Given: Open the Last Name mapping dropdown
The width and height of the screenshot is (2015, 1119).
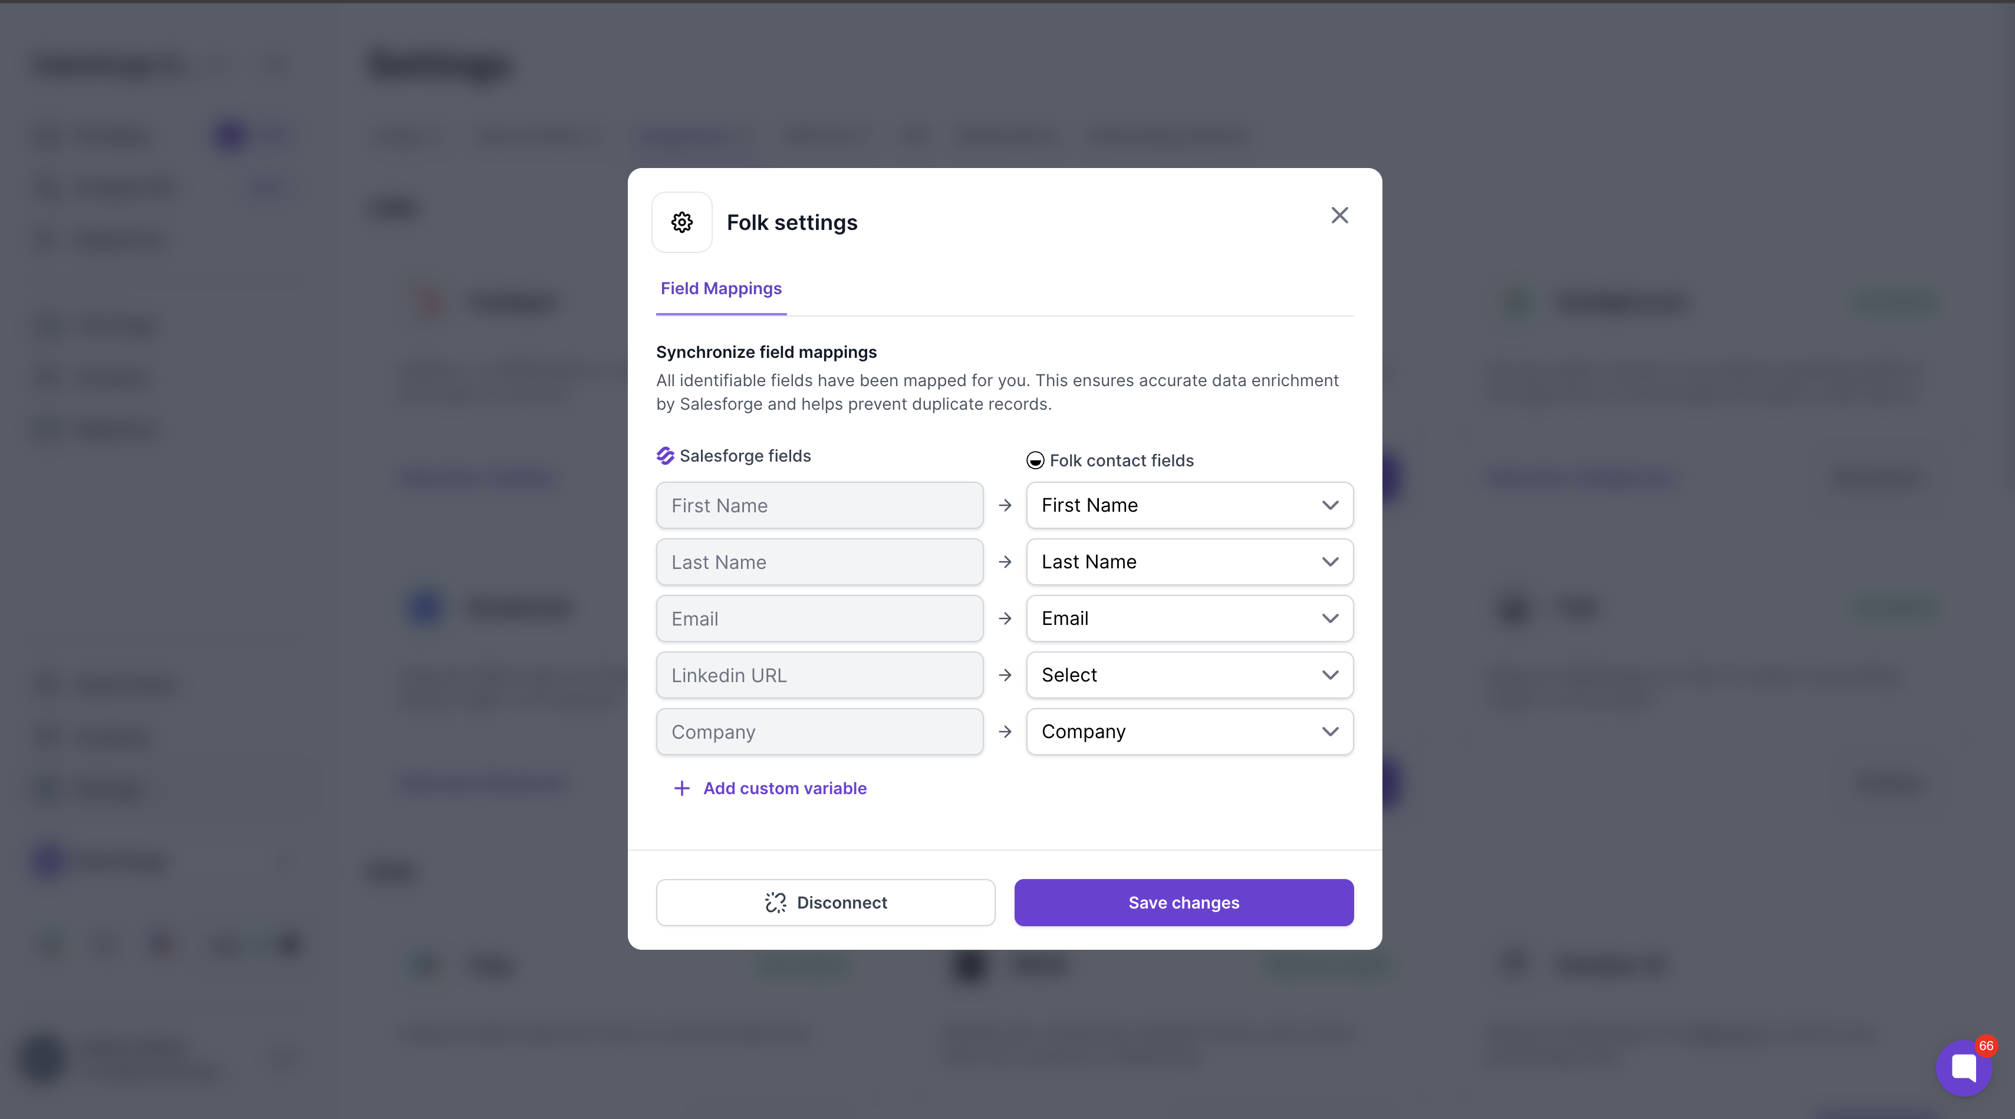Looking at the screenshot, I should click(x=1189, y=562).
